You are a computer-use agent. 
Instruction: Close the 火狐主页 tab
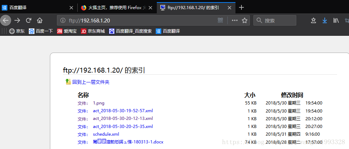[150, 8]
